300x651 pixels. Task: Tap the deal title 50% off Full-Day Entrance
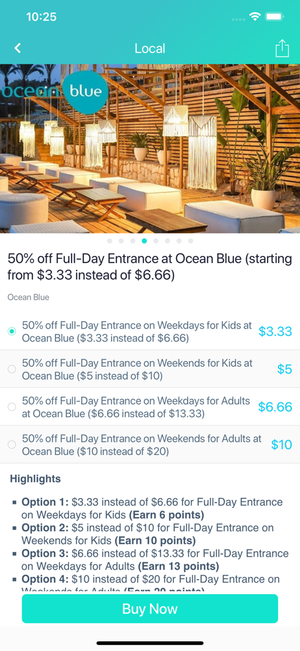click(x=149, y=266)
